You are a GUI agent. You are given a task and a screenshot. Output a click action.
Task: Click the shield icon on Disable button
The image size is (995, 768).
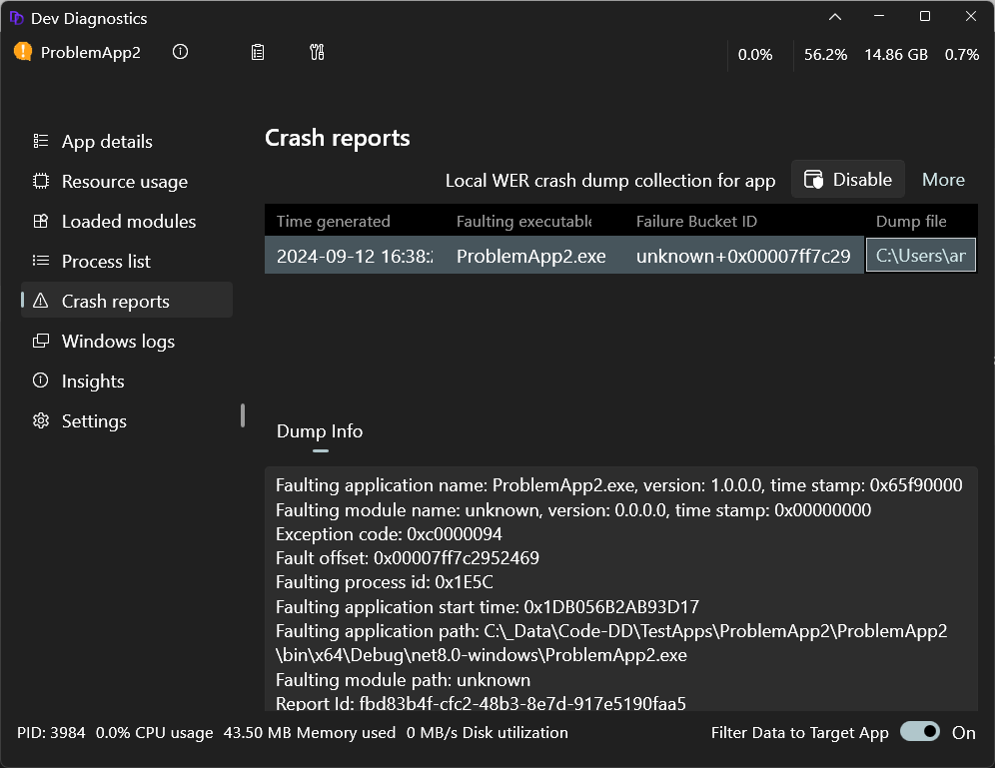click(x=813, y=180)
